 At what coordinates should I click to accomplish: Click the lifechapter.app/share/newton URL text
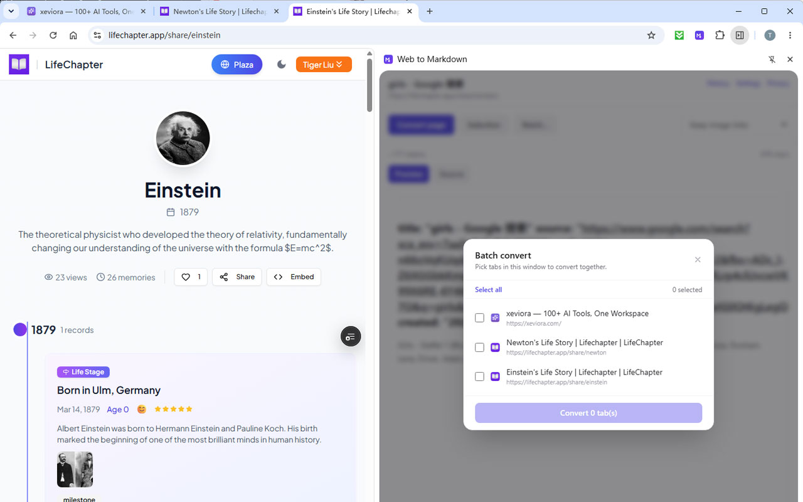click(556, 353)
